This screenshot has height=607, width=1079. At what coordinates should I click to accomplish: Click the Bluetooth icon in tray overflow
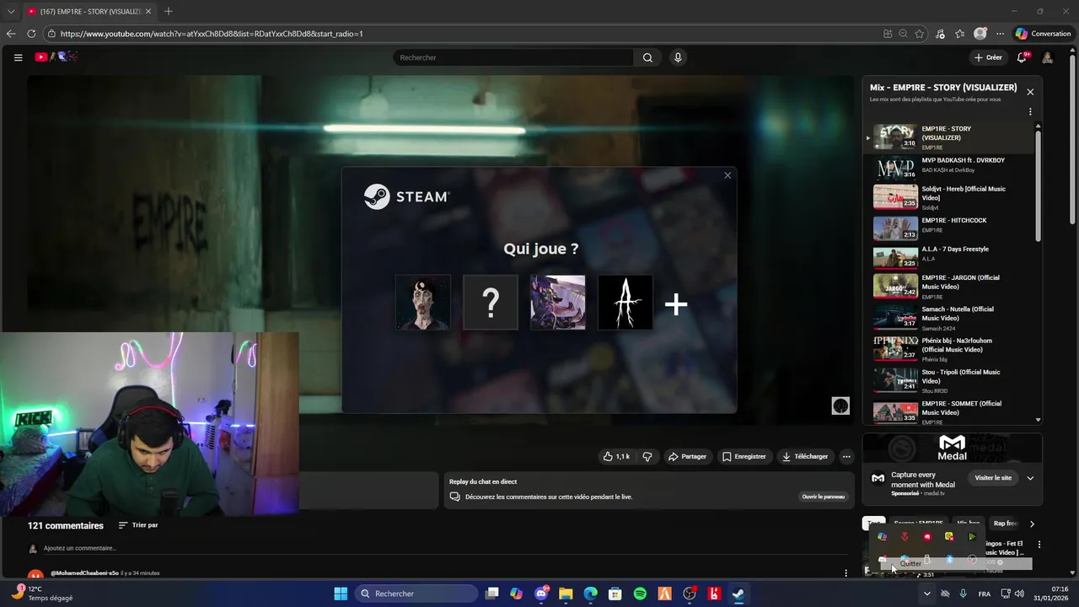(949, 559)
